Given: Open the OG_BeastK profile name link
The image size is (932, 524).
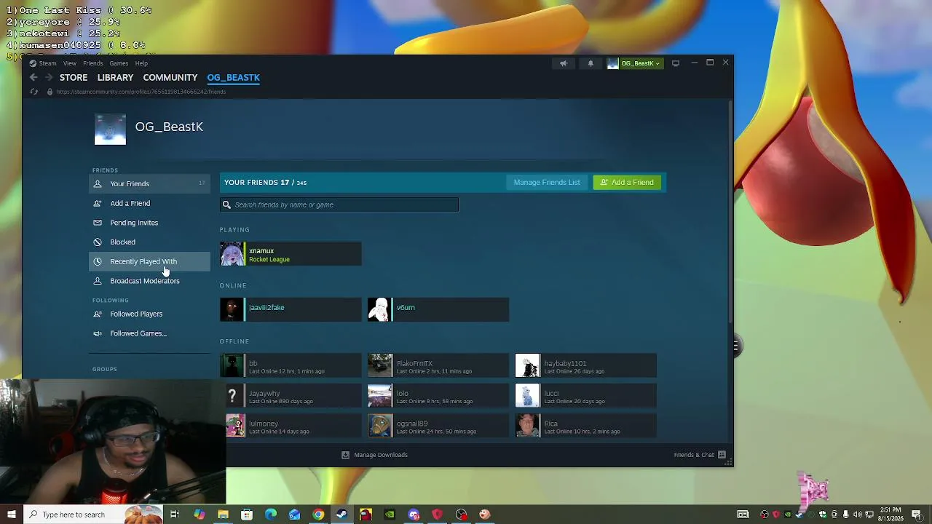Looking at the screenshot, I should (x=169, y=127).
